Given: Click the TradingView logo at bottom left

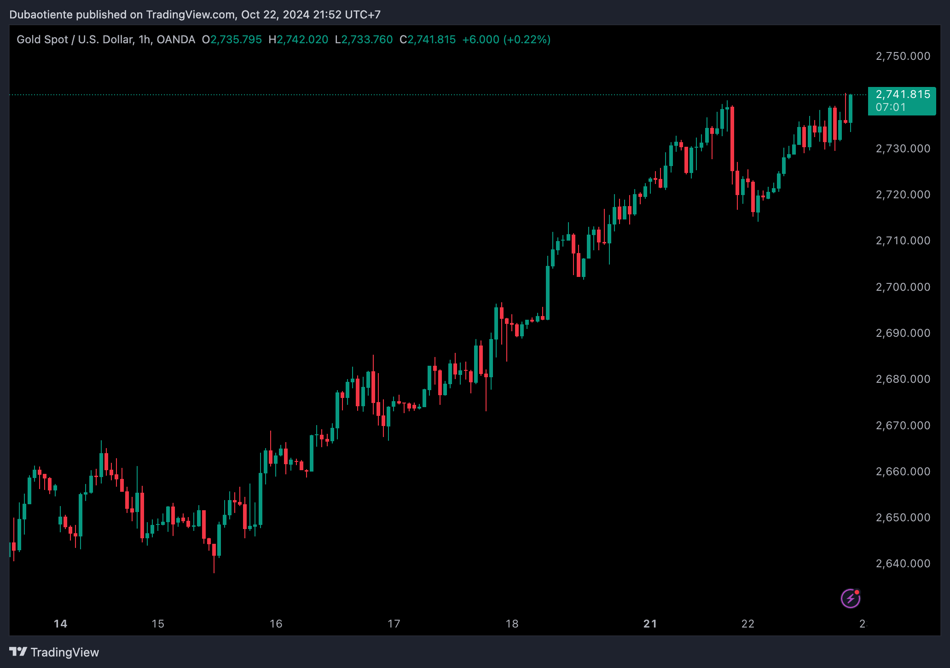Looking at the screenshot, I should tap(54, 652).
